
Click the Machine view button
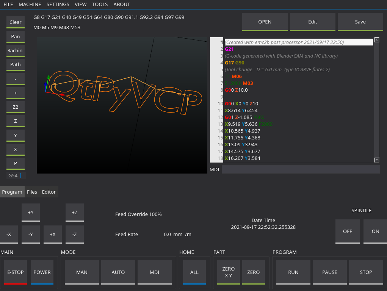[x=16, y=51]
